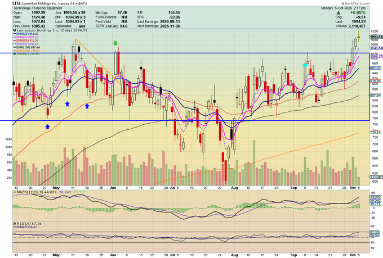
Task: Click the Lumentum Holdings Inc. company name header
Action: [x=39, y=4]
